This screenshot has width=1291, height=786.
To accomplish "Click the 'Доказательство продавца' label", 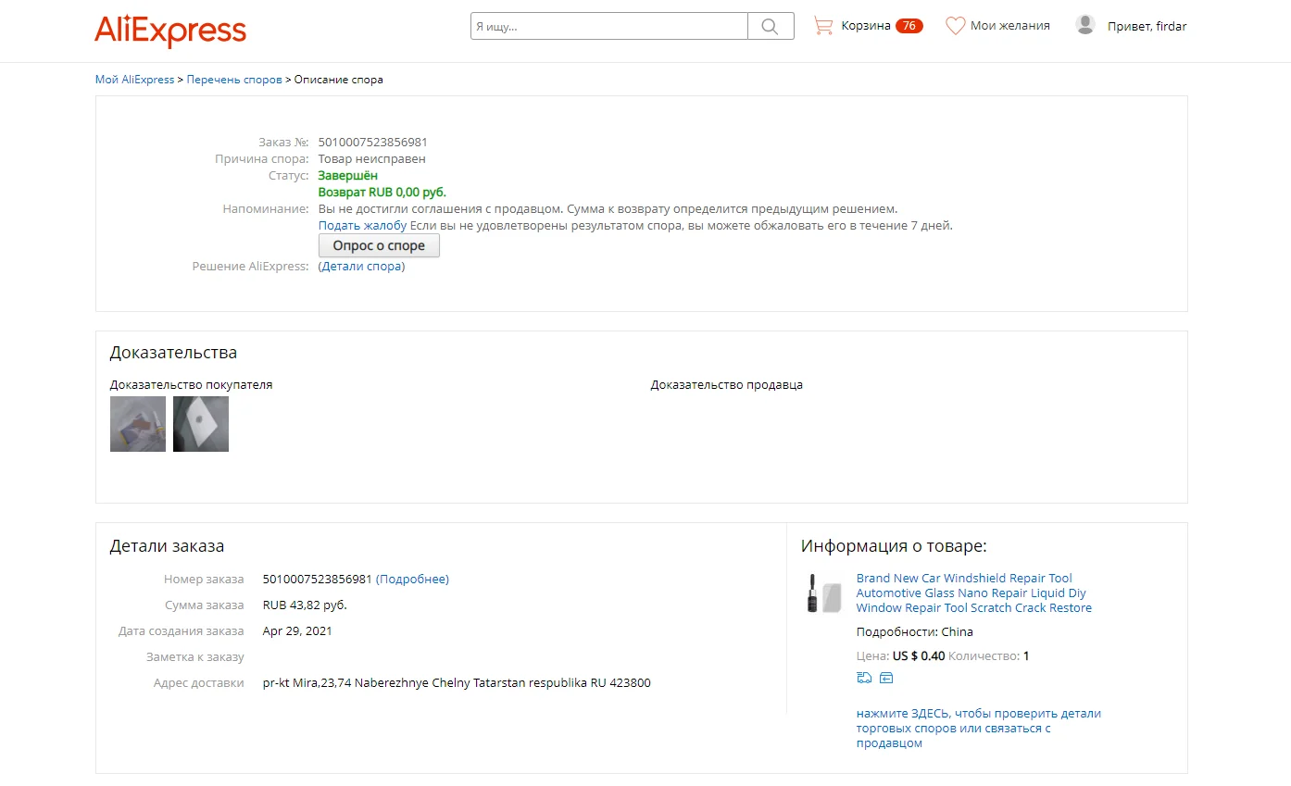I will coord(727,385).
